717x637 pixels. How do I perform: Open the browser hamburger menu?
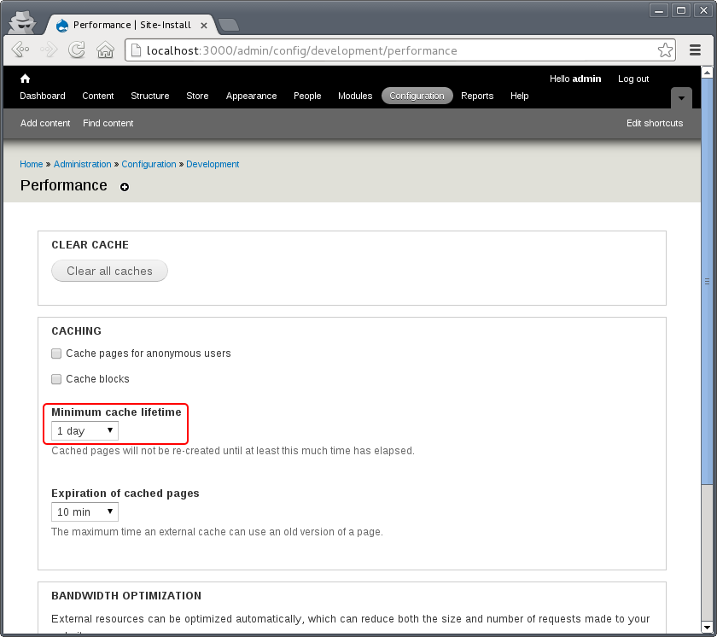pyautogui.click(x=695, y=50)
